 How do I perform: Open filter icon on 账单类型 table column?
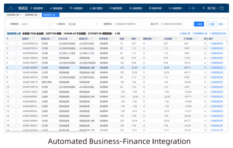(x=112, y=39)
